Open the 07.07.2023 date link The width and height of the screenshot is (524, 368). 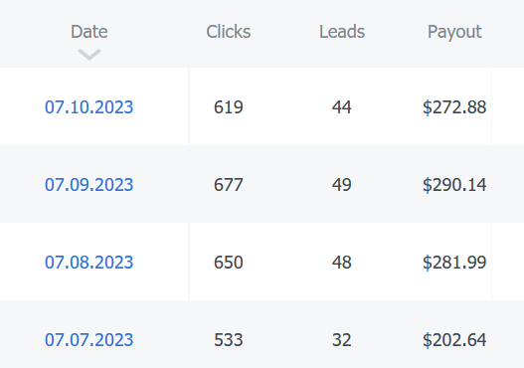click(88, 340)
